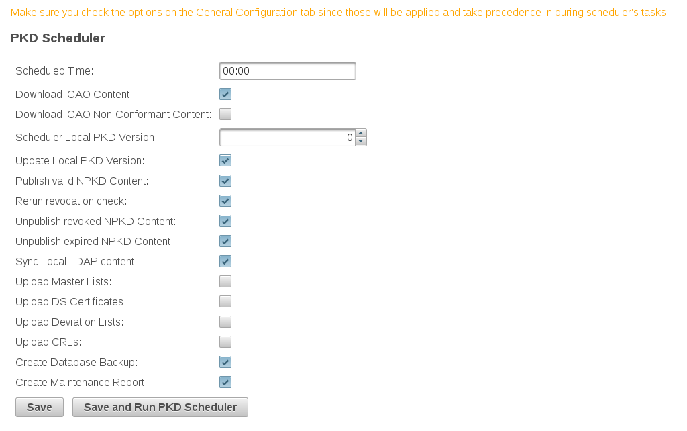Enable Upload Master Lists checkbox

(x=225, y=281)
